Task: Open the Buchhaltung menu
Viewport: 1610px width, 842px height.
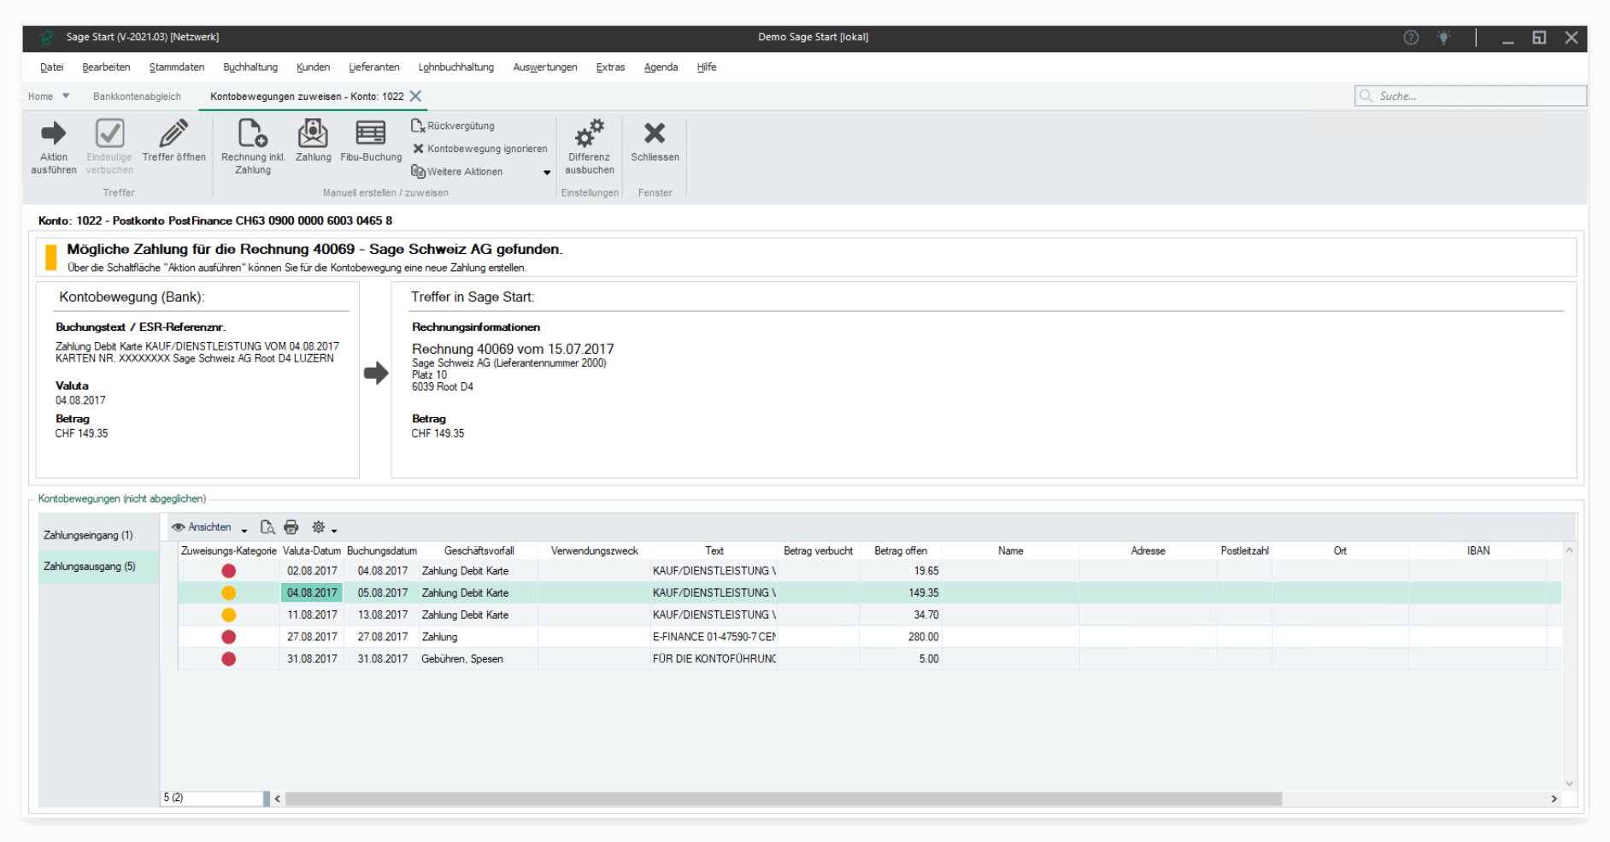Action: point(250,68)
